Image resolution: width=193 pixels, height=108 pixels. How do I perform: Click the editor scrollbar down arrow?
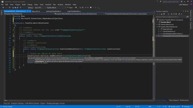(154, 99)
